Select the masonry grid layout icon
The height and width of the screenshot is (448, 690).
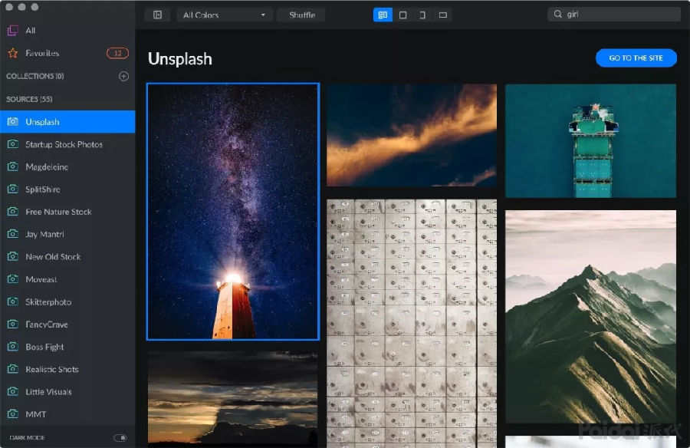[x=383, y=15]
